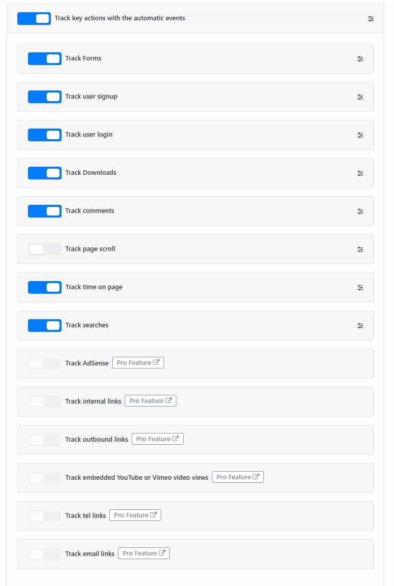Open settings sliders icon for Track searches

[x=360, y=325]
